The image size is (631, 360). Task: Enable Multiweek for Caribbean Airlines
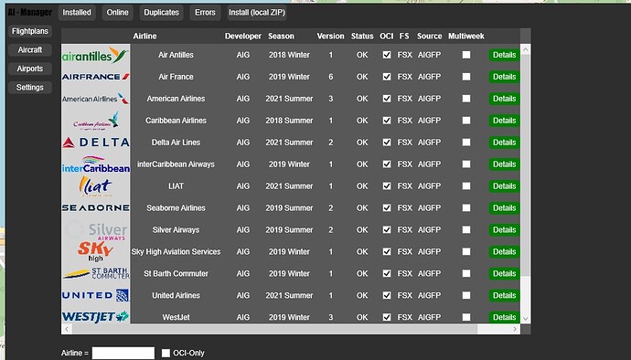pos(466,121)
